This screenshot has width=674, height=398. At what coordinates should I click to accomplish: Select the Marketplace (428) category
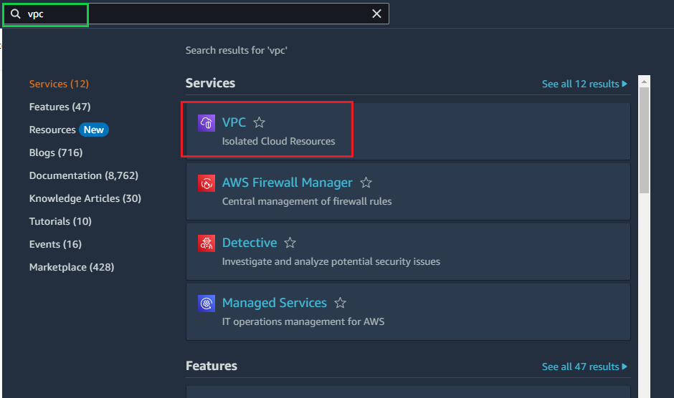coord(72,267)
